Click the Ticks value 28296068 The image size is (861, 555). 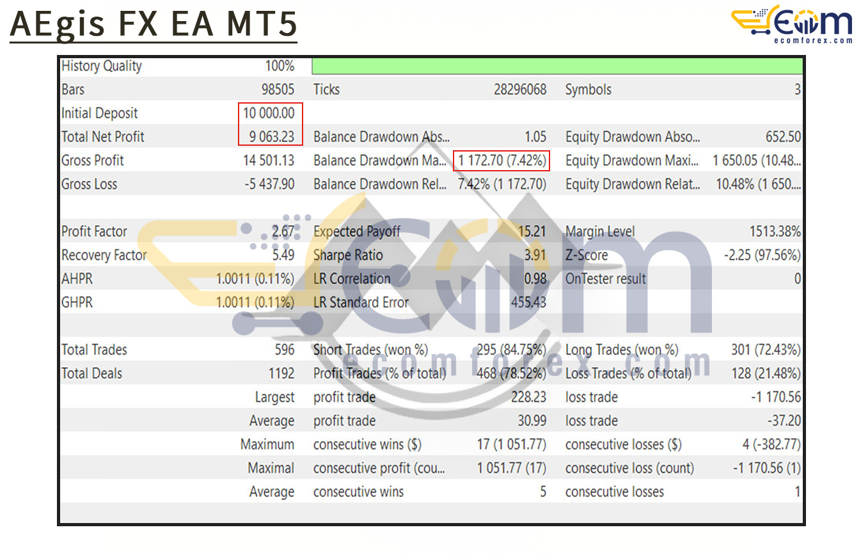pos(519,90)
